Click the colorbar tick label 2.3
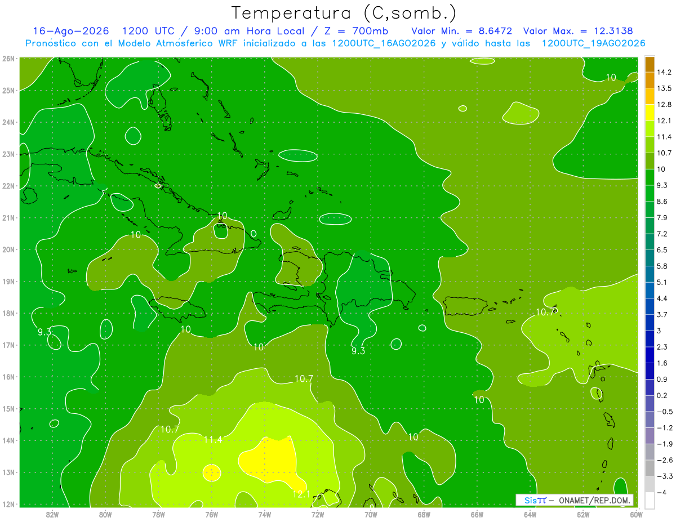This screenshot has height=522, width=676. coord(662,346)
